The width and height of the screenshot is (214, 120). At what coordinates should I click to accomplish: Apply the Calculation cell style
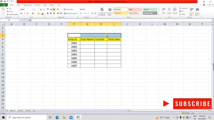(135, 13)
